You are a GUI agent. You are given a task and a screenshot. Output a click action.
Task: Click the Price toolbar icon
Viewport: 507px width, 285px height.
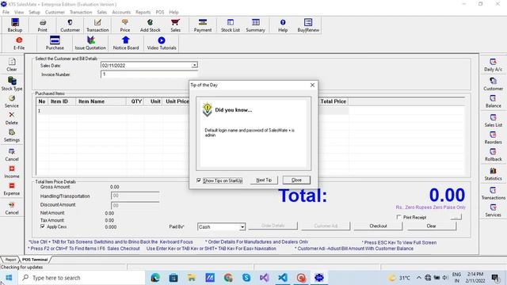click(125, 25)
